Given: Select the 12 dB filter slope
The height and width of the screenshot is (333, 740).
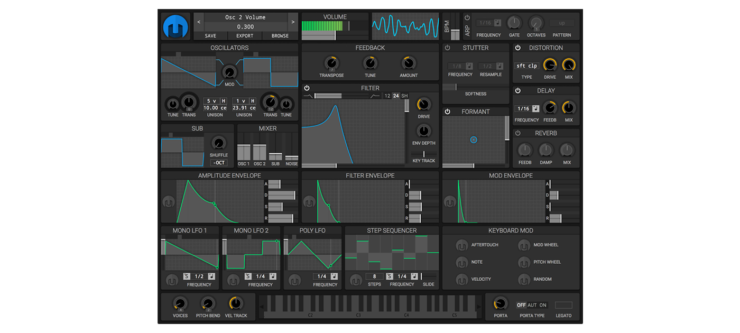Looking at the screenshot, I should tap(387, 96).
